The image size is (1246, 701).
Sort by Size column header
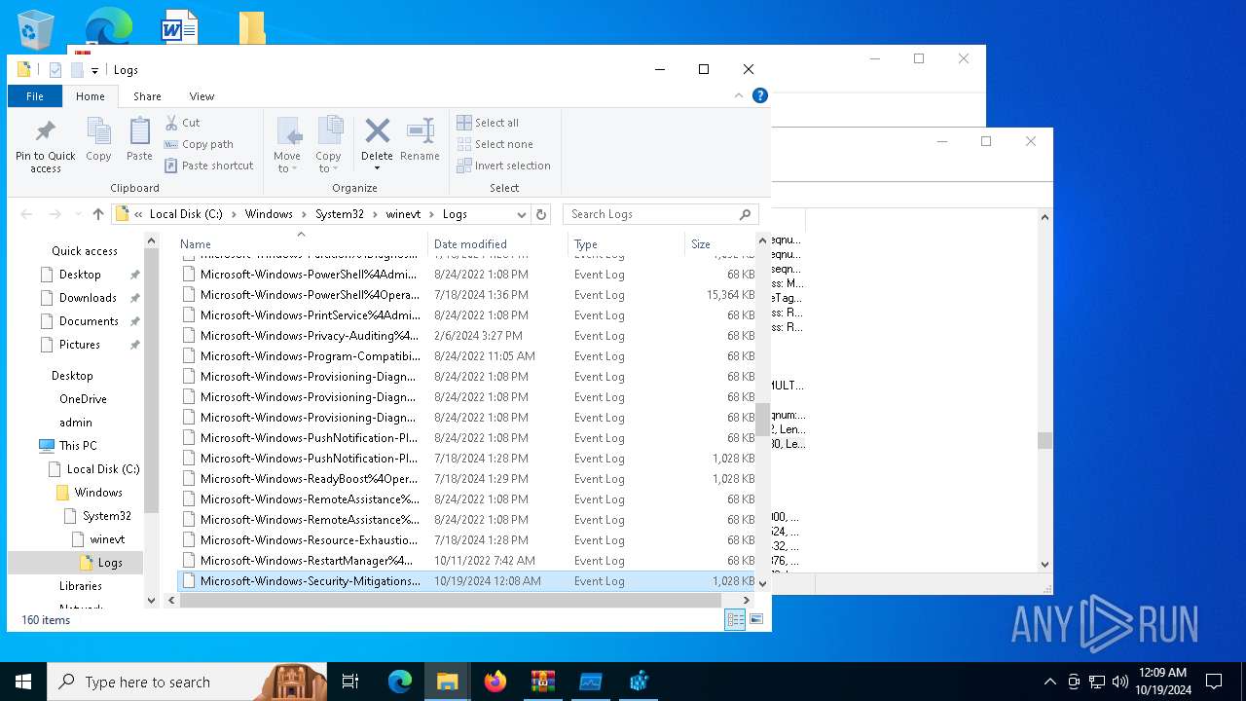click(720, 244)
